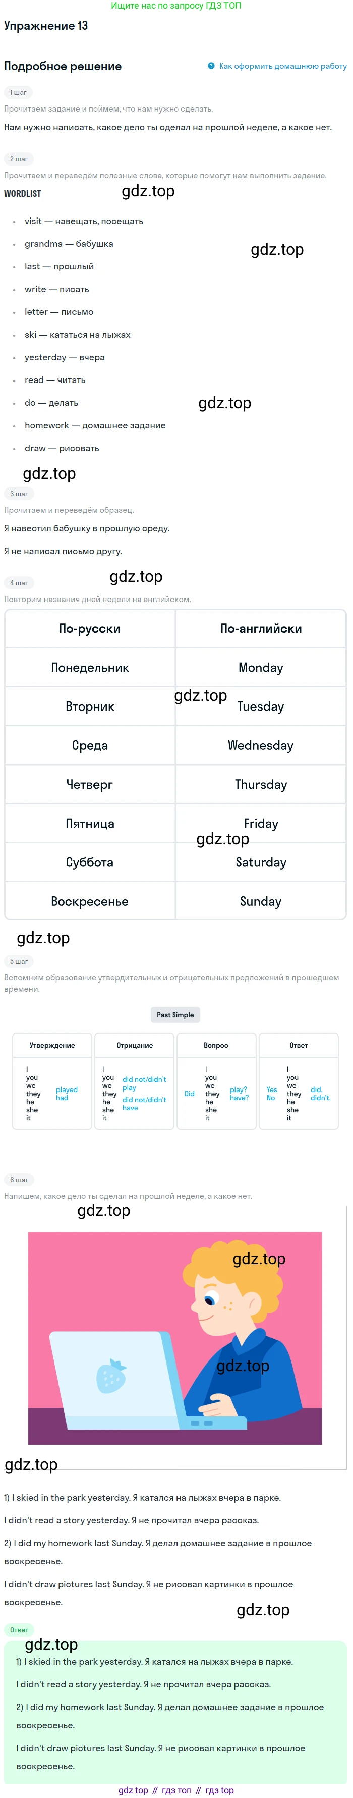Click the 'По-английски' column header
The width and height of the screenshot is (353, 1798).
261,628
